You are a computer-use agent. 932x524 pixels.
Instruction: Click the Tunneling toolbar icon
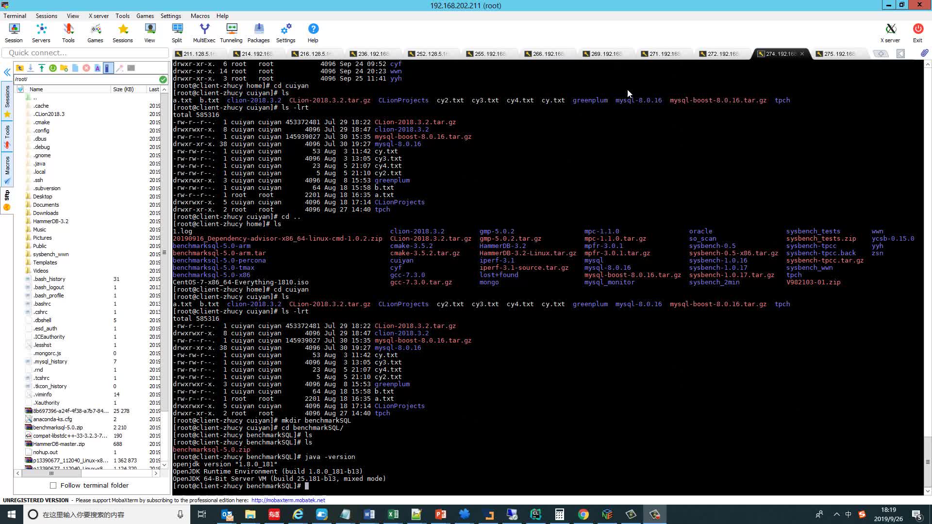(x=231, y=33)
